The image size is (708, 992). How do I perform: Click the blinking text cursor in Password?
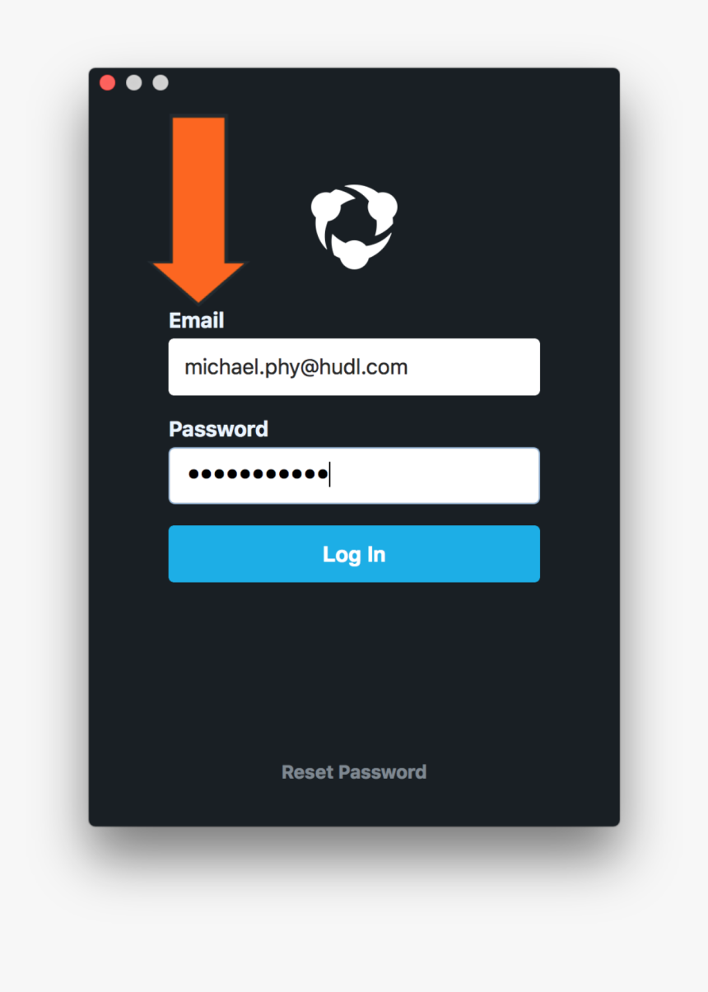(329, 475)
